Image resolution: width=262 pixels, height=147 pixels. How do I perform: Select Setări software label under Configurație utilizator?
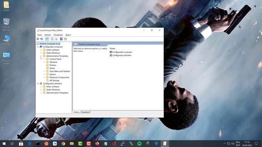pyautogui.click(x=53, y=87)
